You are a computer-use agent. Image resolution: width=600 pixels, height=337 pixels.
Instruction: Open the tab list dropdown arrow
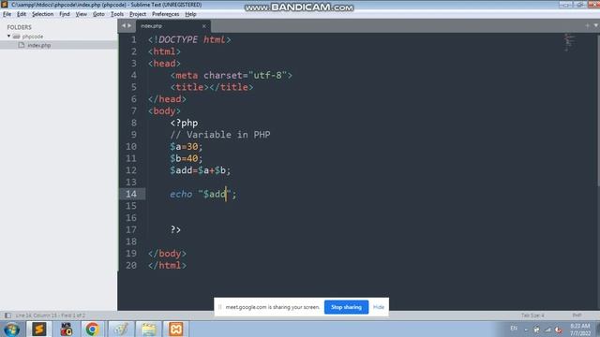[x=596, y=25]
